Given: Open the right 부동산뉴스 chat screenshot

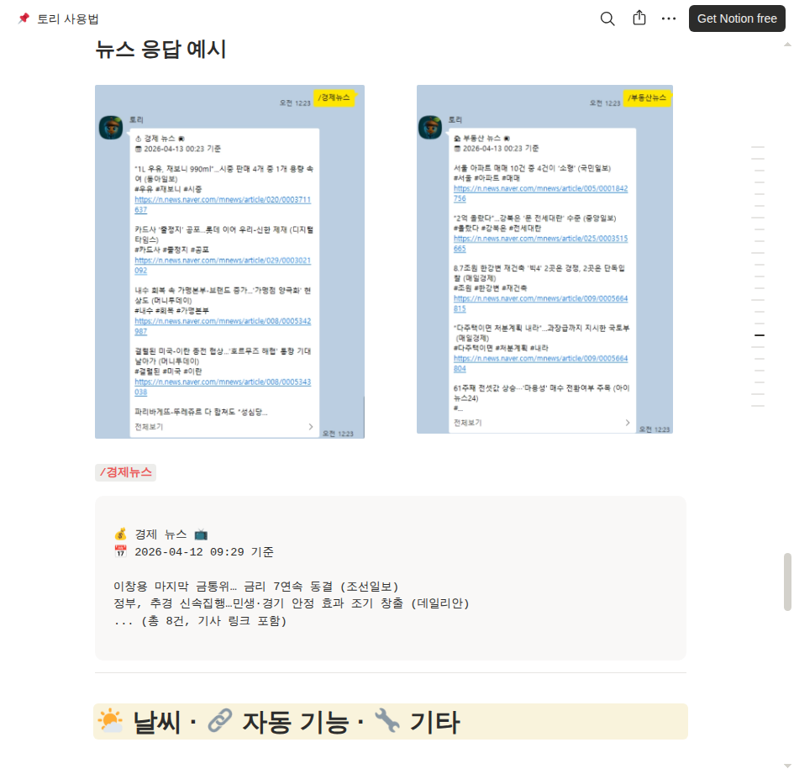Looking at the screenshot, I should (544, 260).
